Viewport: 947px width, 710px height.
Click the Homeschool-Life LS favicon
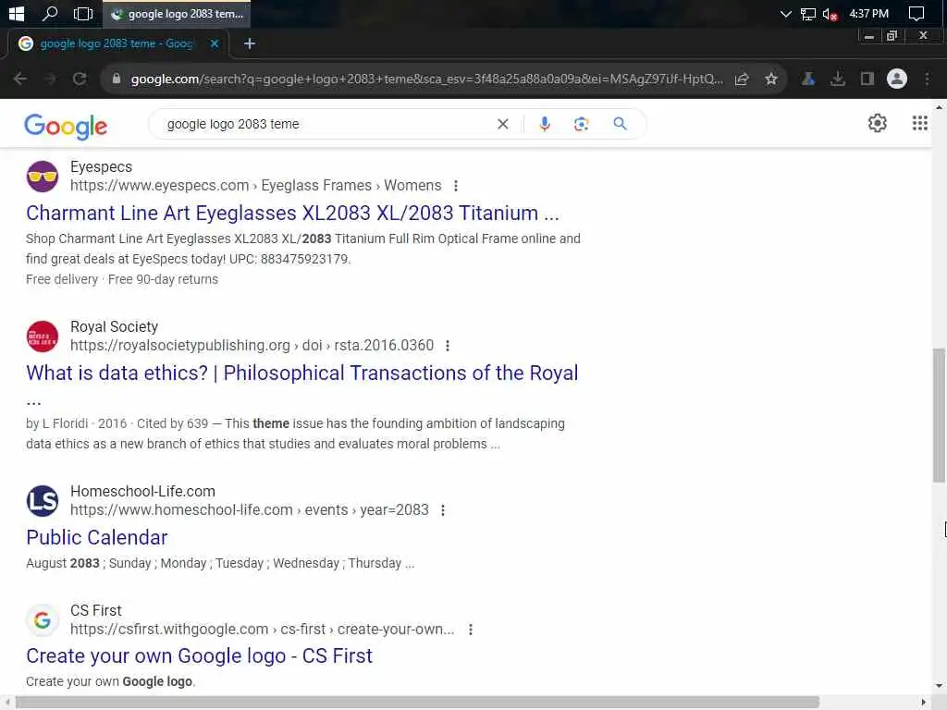[43, 501]
